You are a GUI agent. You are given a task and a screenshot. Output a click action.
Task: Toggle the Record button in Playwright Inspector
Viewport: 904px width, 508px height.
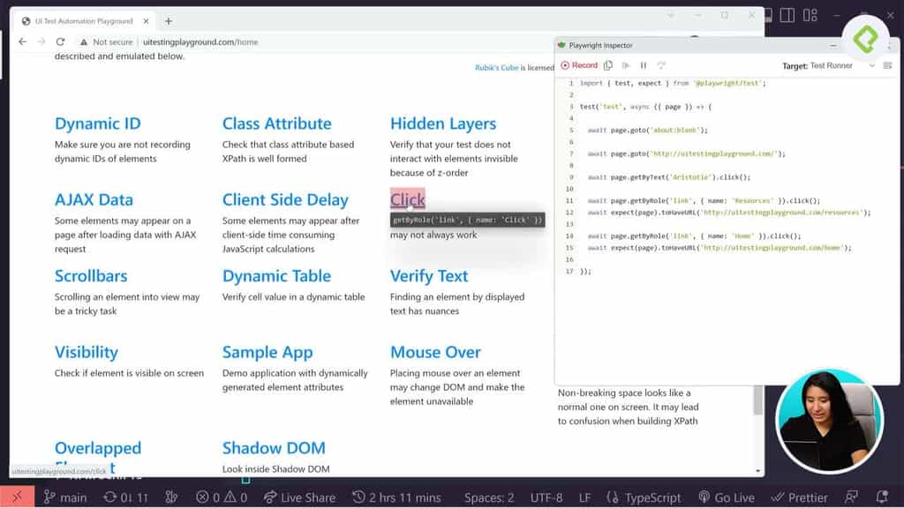pos(579,65)
